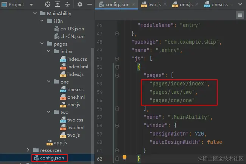Select the two folder in tree

(61, 112)
